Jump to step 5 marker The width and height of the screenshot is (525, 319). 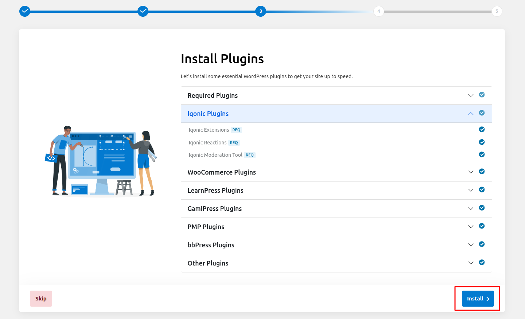click(497, 11)
